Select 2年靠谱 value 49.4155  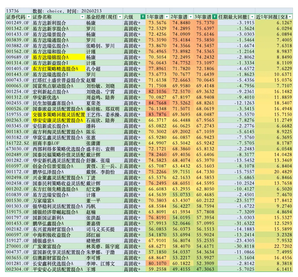tap(181, 269)
